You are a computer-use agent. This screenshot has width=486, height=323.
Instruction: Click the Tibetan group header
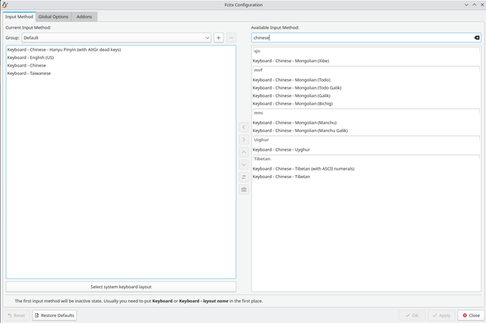[366, 159]
